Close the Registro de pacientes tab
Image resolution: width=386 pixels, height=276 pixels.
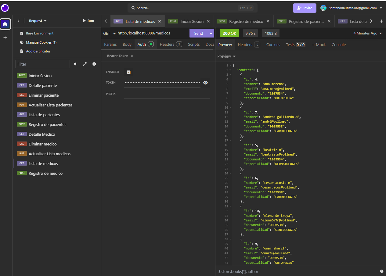329,21
